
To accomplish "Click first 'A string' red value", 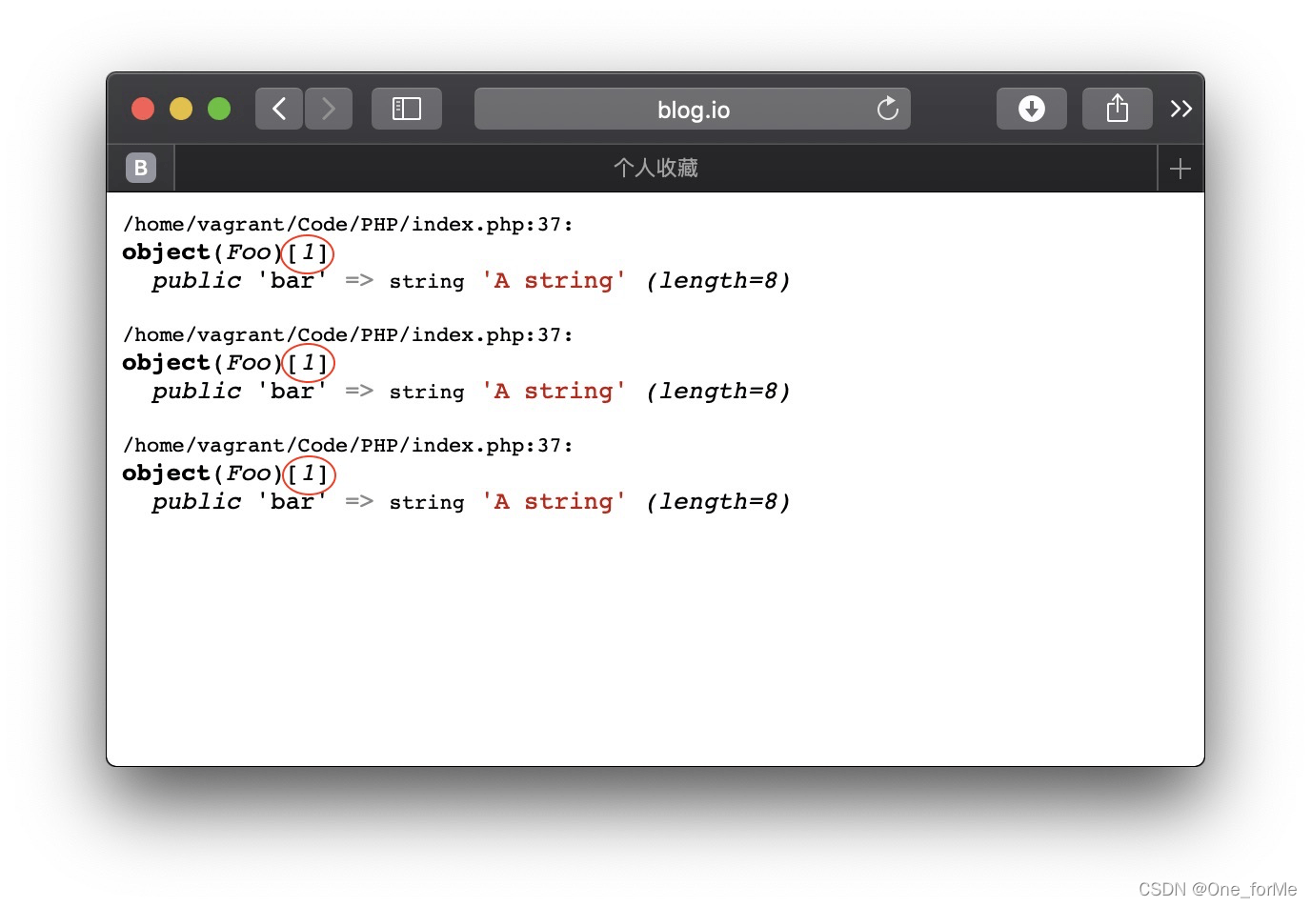I will click(x=554, y=280).
